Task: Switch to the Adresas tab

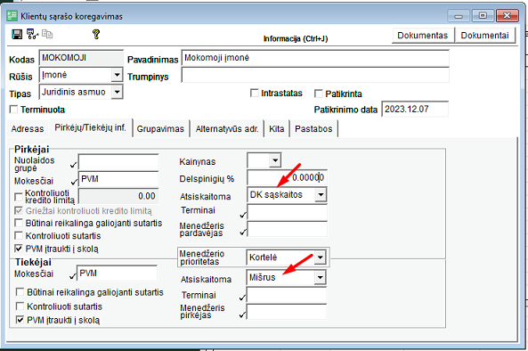Action: click(28, 128)
